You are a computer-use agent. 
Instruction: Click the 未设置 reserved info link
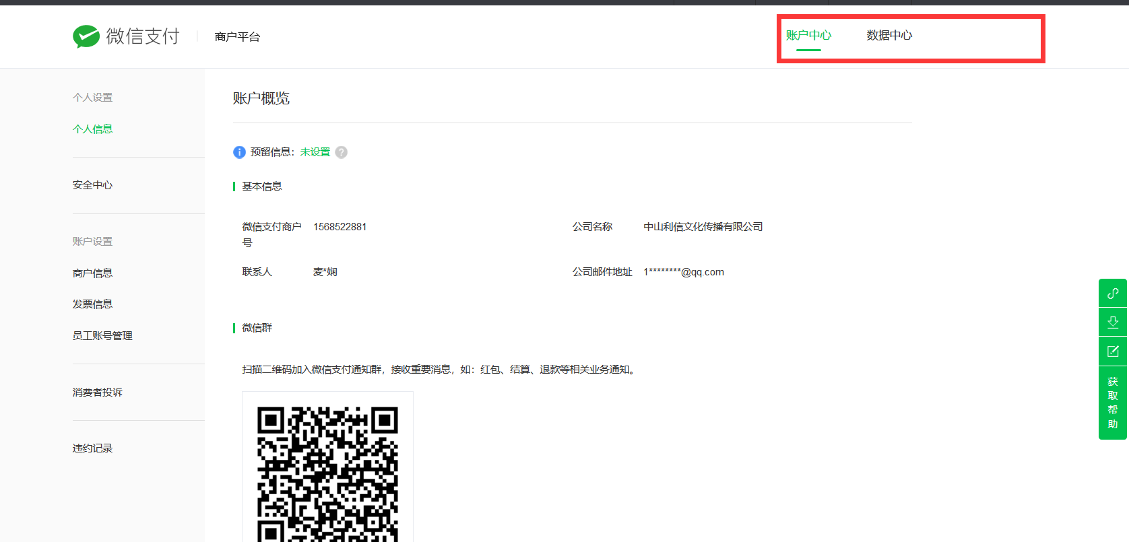click(315, 152)
